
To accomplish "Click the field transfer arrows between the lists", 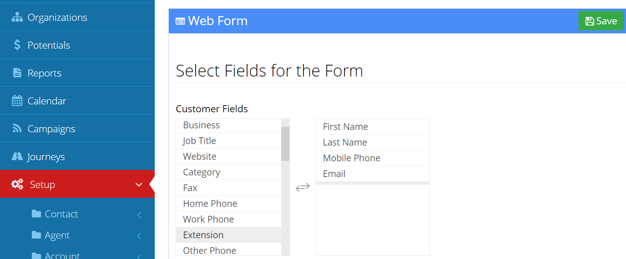I will tap(302, 187).
